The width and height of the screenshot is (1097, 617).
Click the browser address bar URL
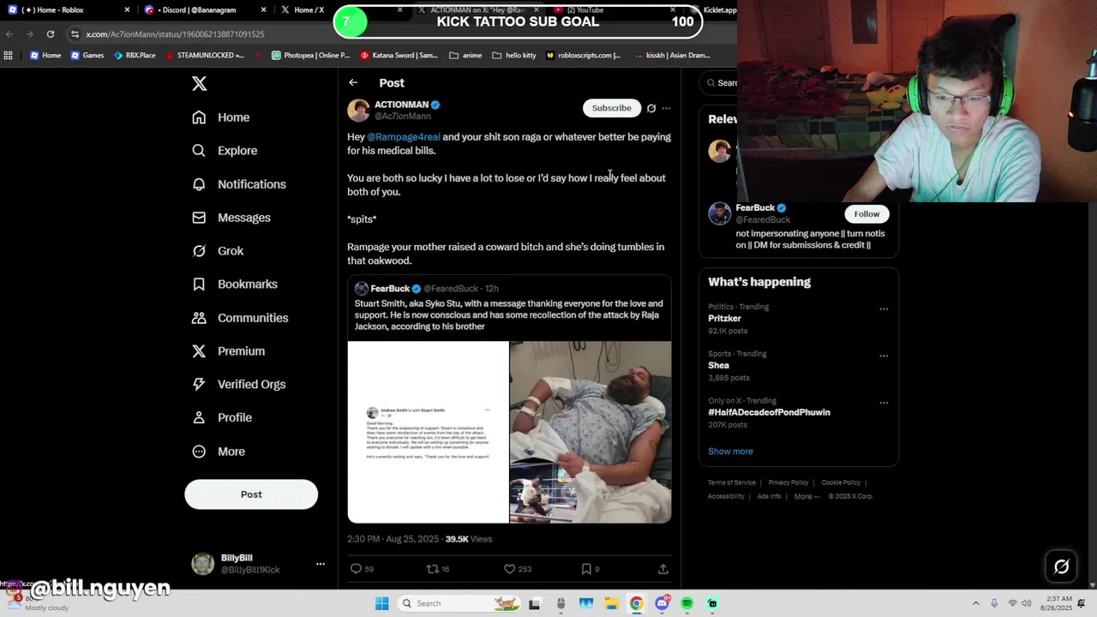pos(175,34)
